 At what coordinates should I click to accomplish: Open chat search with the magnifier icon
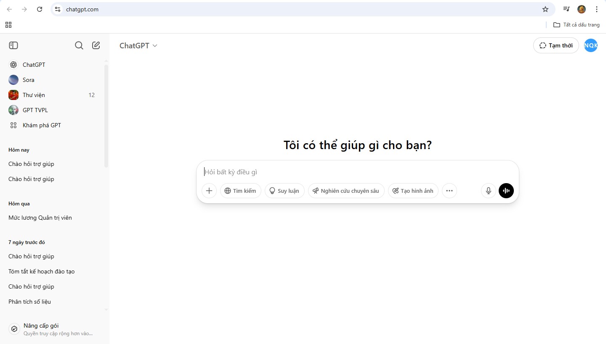(x=79, y=45)
